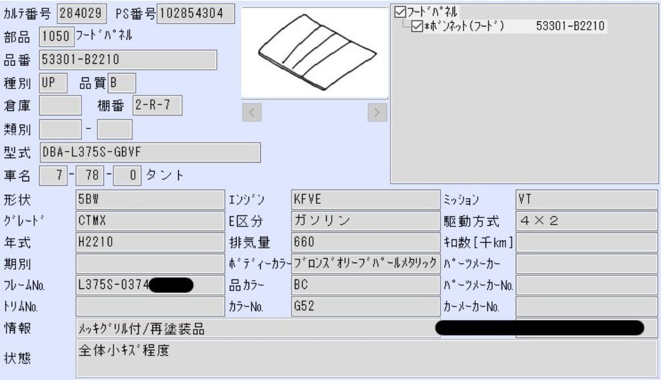Click the 排気量 field showing 660

366,243
